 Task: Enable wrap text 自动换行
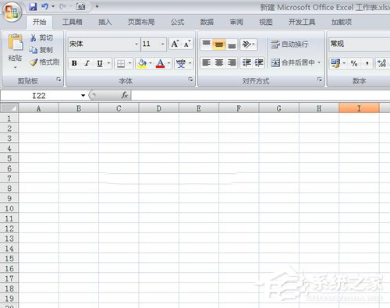289,44
